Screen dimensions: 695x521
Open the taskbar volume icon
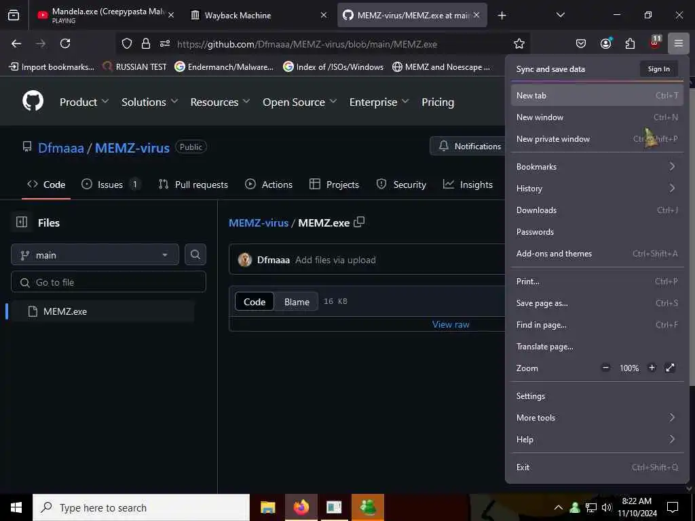606,507
